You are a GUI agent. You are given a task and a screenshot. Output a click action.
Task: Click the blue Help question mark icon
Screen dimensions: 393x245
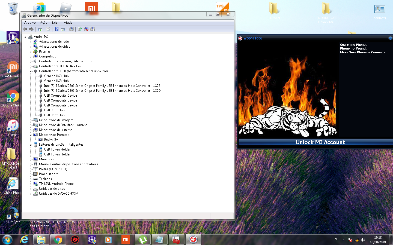pos(56,29)
